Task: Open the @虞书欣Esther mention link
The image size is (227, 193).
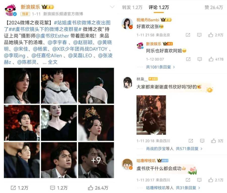Action: [52, 36]
